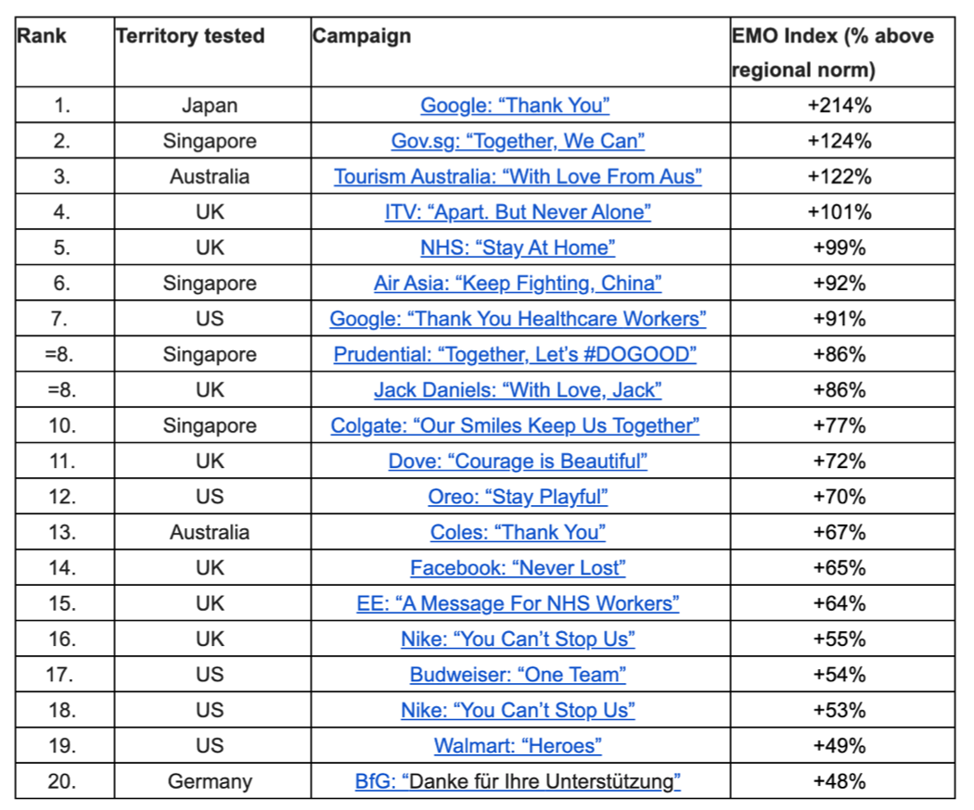Open ITV "Apart. But Never Alone" link
The image size is (974, 810).
coord(518,212)
